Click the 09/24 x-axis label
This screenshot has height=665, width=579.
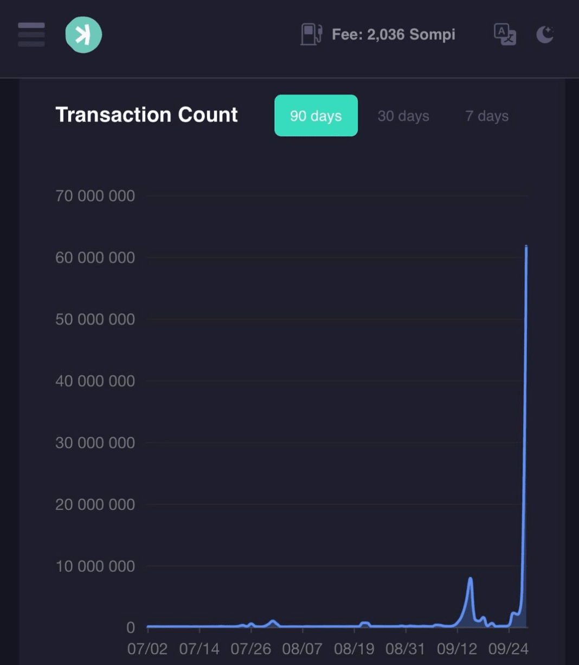click(509, 649)
